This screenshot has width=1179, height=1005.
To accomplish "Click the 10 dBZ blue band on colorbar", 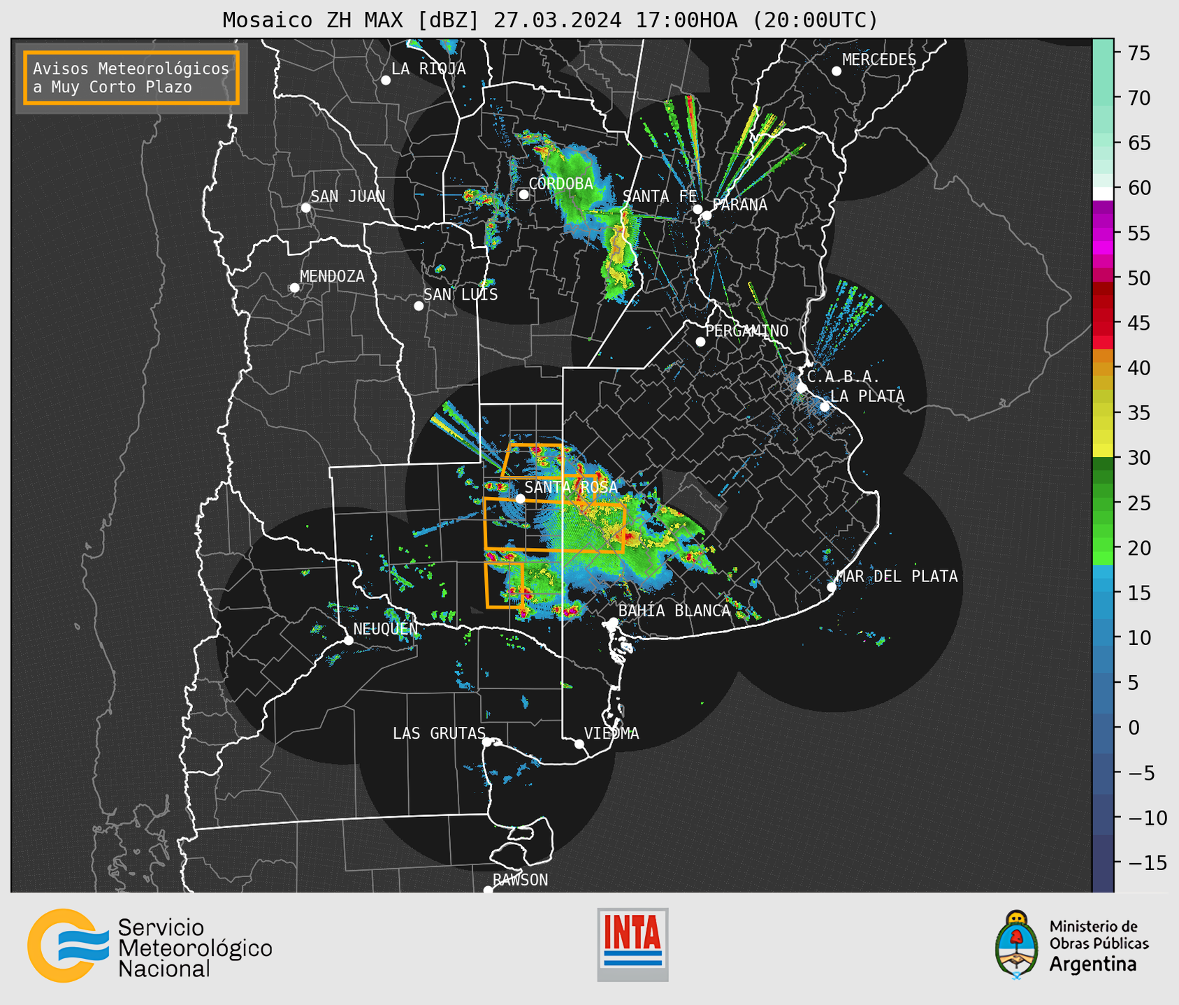I will click(1103, 637).
